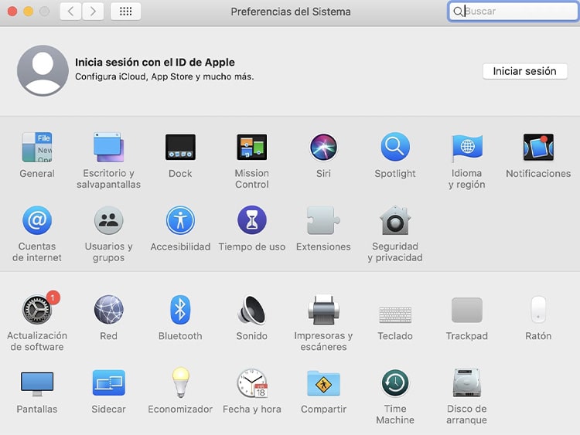Viewport: 580px width, 435px height.
Task: Click the Iniciar sesión button
Action: coord(525,71)
